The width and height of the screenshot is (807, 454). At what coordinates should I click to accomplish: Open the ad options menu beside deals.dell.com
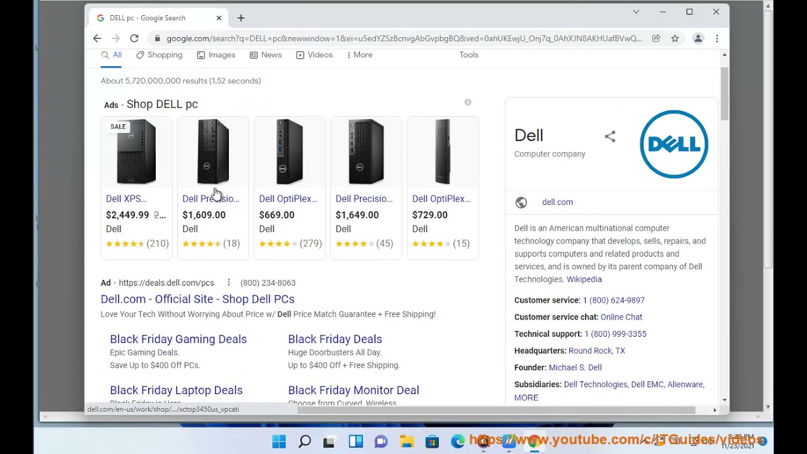229,282
